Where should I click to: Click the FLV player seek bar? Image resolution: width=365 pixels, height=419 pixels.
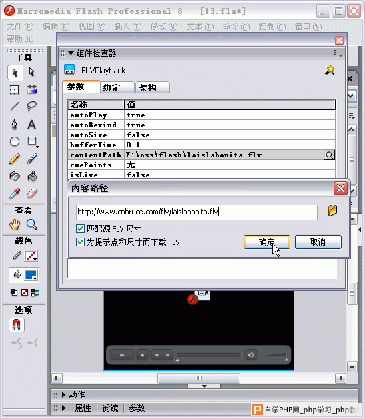coord(208,355)
